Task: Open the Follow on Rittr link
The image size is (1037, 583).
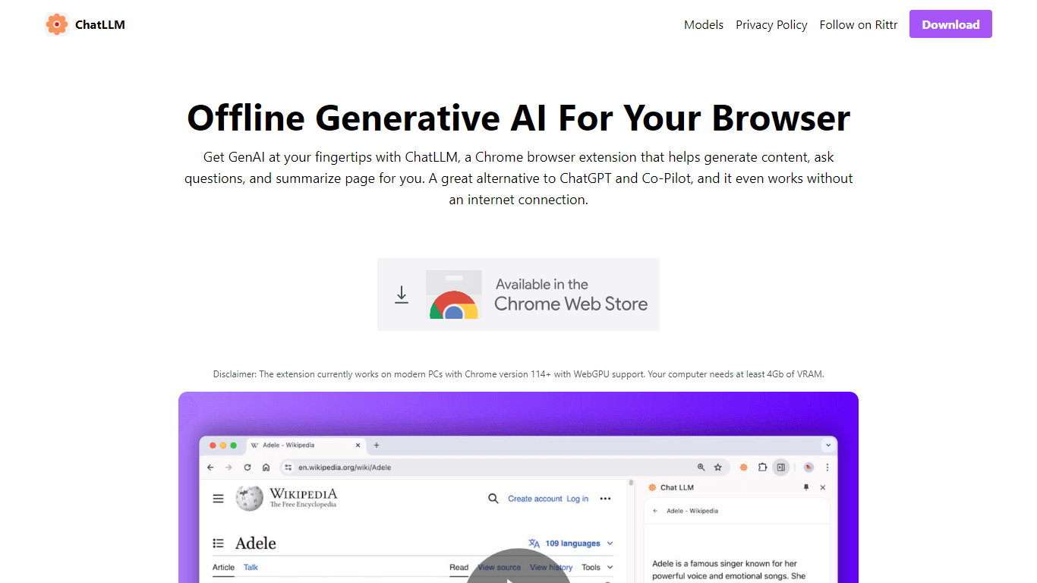Action: coord(859,24)
